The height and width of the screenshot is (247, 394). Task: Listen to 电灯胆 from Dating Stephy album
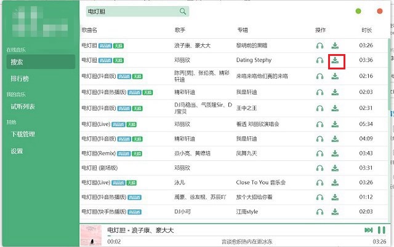coord(320,60)
